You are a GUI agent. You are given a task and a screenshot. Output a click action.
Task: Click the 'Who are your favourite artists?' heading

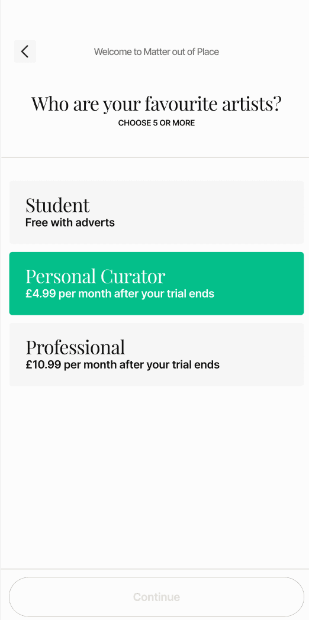156,104
